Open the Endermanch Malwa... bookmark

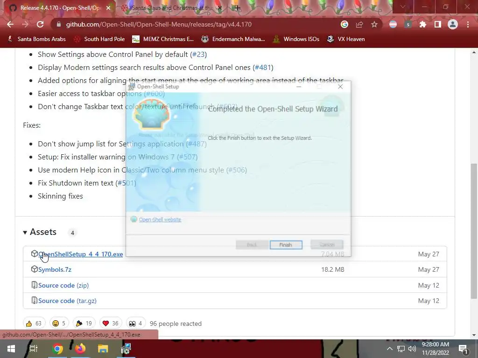pos(233,39)
